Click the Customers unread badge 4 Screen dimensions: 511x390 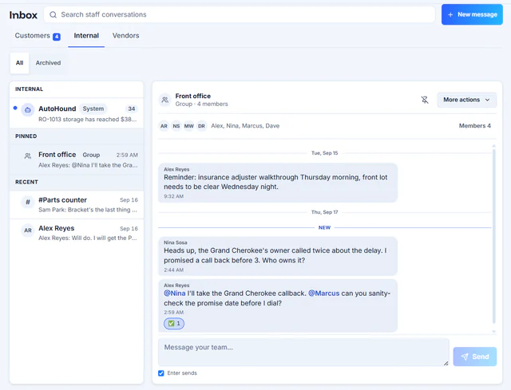tap(57, 37)
